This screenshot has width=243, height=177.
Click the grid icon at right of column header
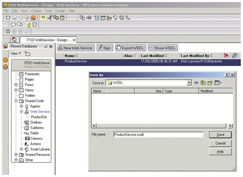coord(235,56)
